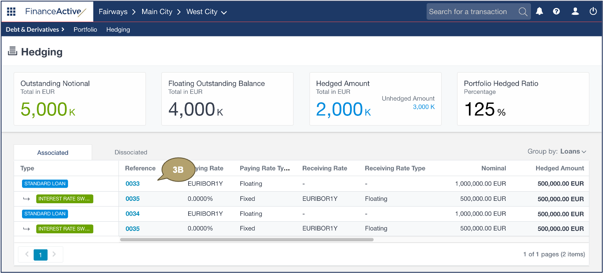This screenshot has height=273, width=603.
Task: Open the Portfolio menu item
Action: [x=85, y=30]
